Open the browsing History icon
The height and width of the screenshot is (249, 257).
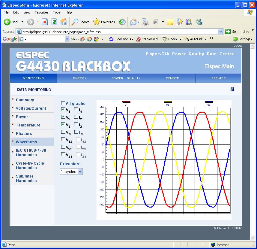(122, 22)
